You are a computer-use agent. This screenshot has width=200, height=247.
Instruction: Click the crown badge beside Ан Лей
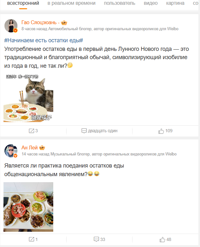(42, 148)
